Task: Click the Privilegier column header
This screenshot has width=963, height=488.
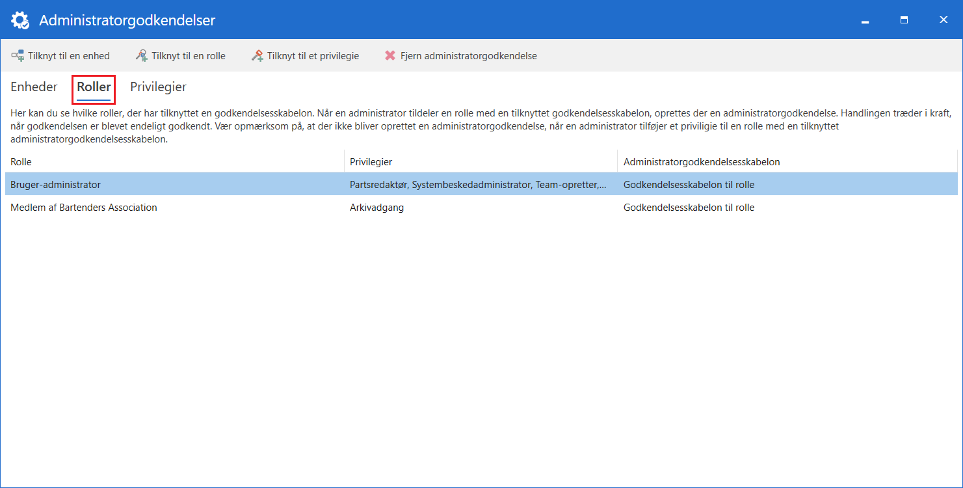Action: click(371, 161)
